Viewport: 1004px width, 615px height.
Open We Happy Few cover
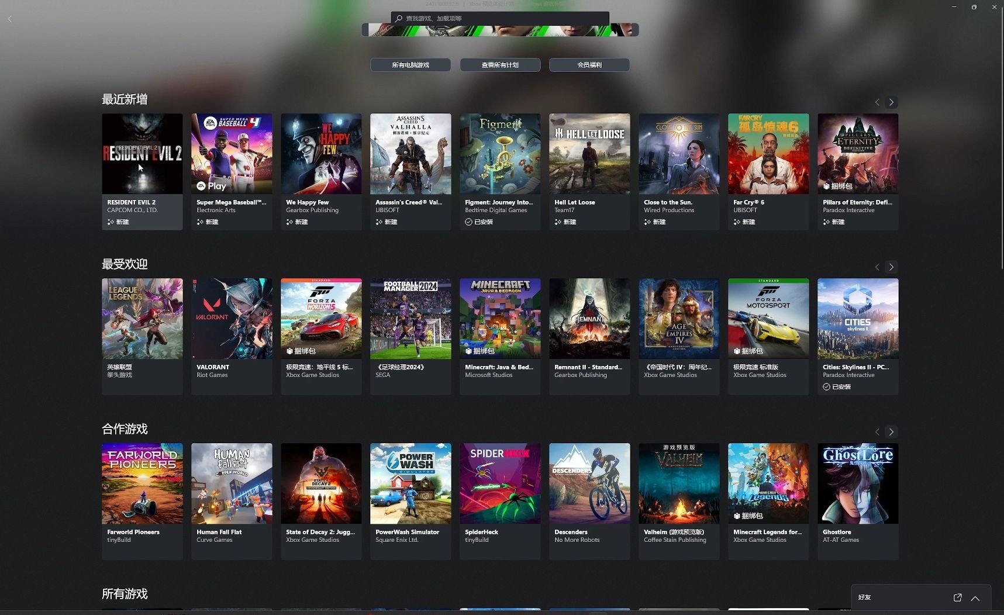click(321, 154)
